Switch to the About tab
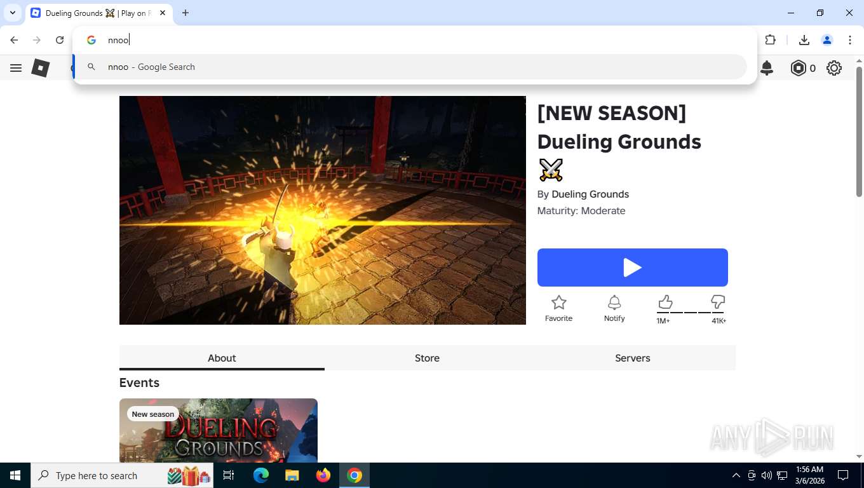The height and width of the screenshot is (488, 864). (222, 358)
